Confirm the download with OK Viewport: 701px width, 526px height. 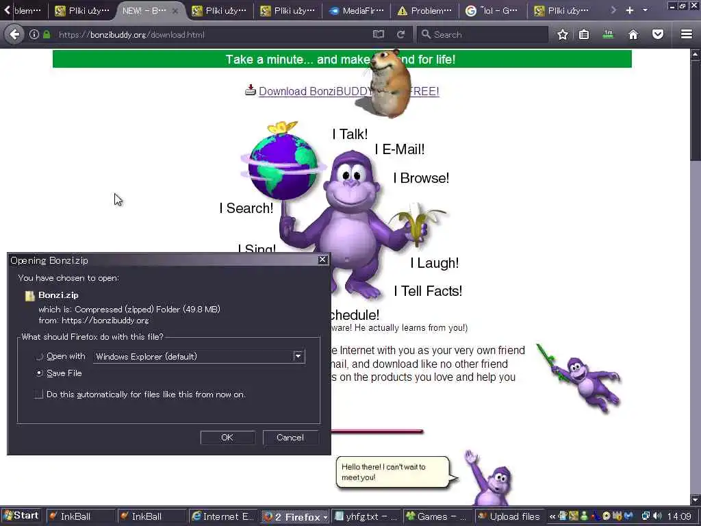(227, 438)
